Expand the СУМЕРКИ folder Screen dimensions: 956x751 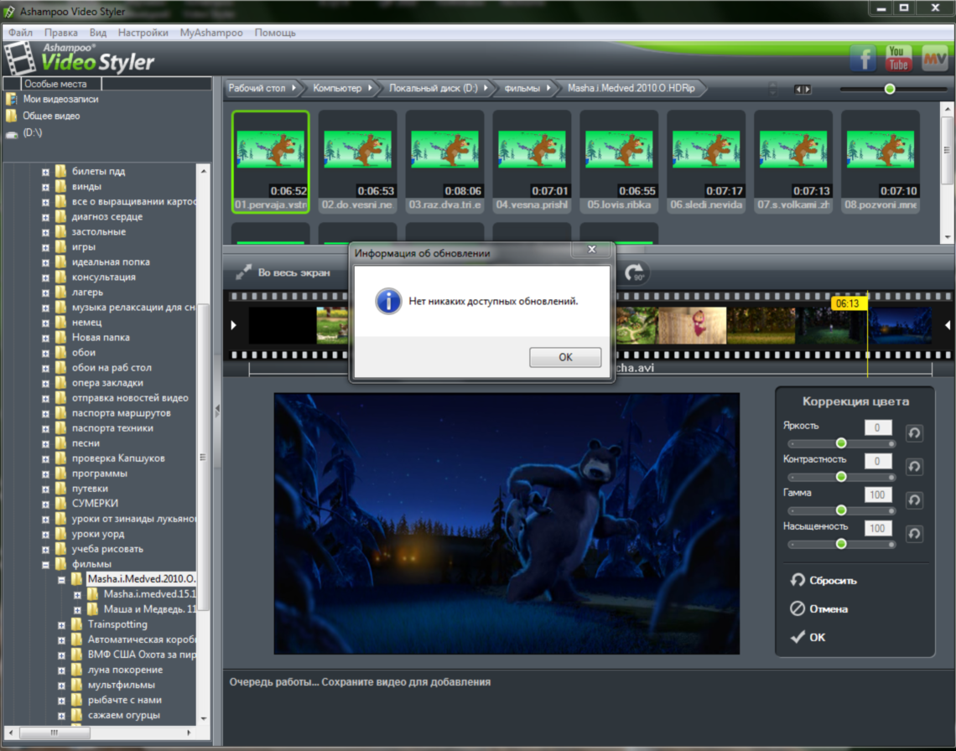pos(46,504)
